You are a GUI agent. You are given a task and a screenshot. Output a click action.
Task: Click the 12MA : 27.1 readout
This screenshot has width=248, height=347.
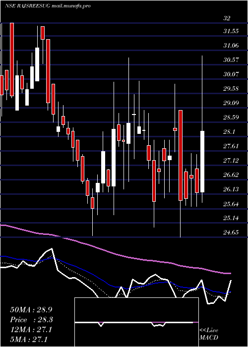(31, 330)
